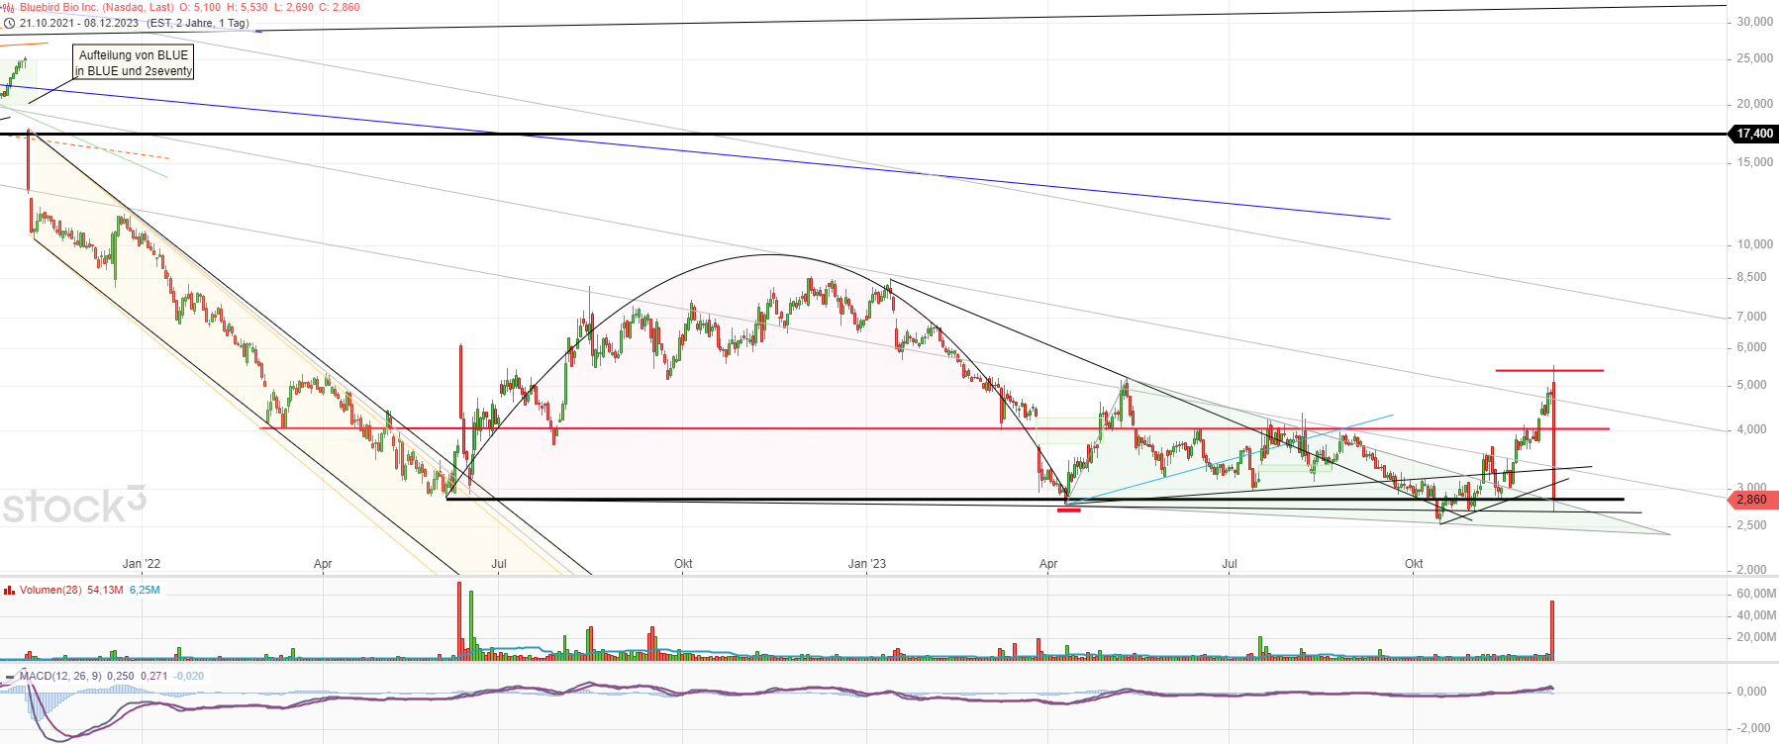Image resolution: width=1779 pixels, height=744 pixels.
Task: Click the Jan '23 marker on the time axis
Action: (867, 564)
